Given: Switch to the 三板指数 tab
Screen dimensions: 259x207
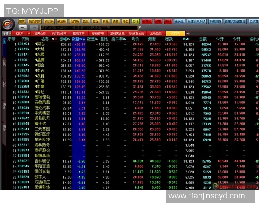Looking at the screenshot, I should 156,34.
